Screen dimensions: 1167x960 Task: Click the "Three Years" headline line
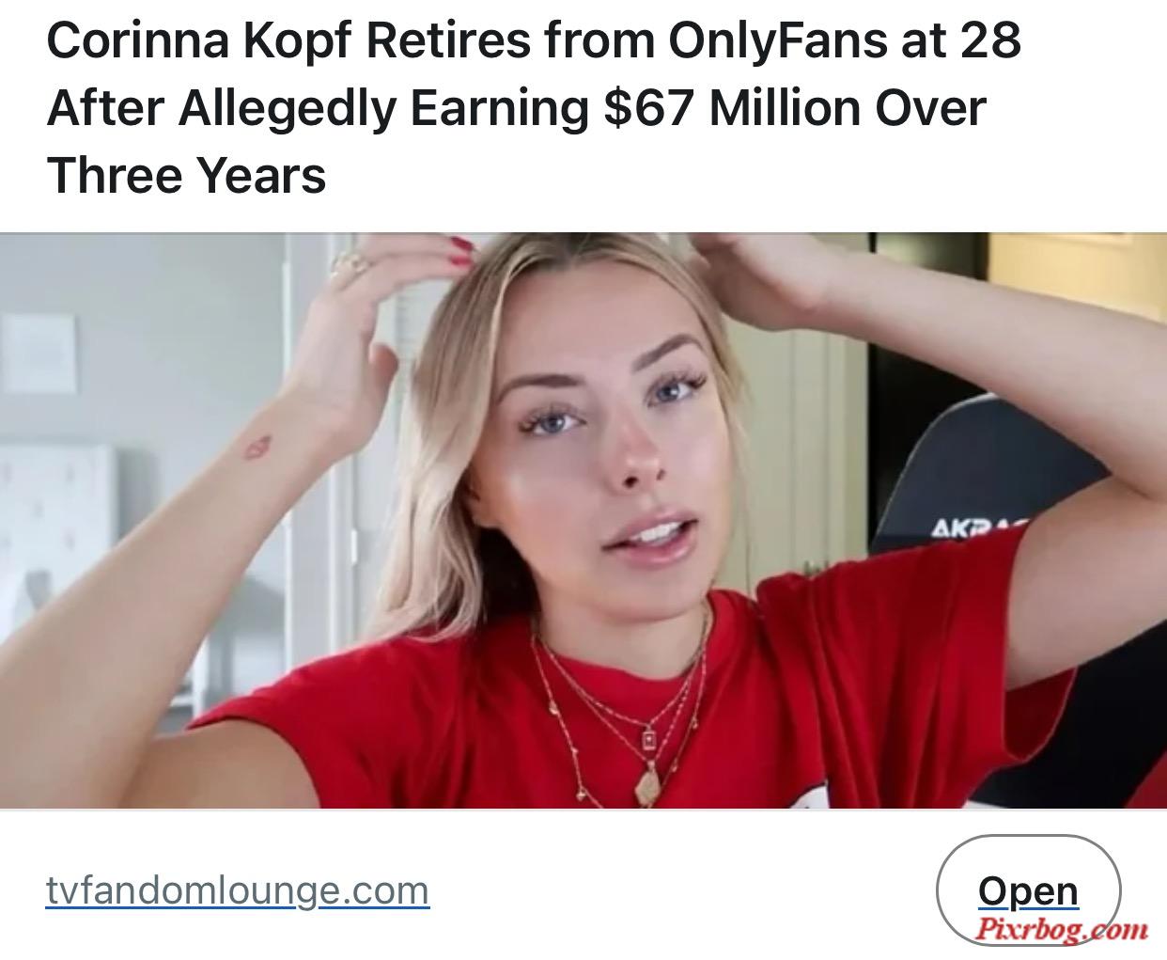pos(186,175)
